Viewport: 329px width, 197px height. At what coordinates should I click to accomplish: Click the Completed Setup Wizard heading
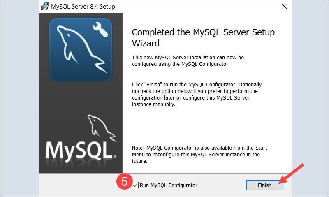click(x=203, y=37)
